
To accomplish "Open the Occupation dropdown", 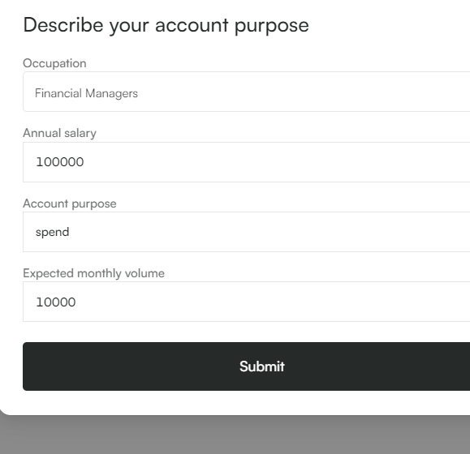I will 247,92.
